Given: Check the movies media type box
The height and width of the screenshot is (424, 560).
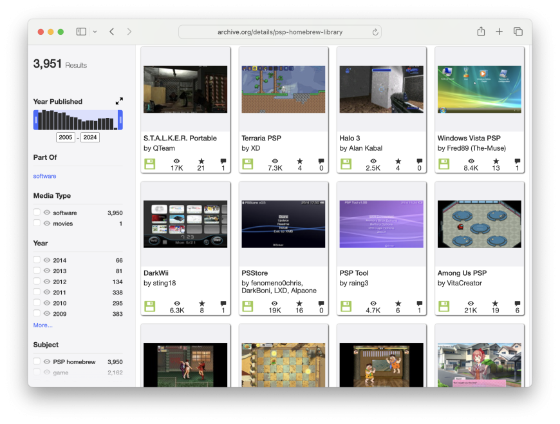Looking at the screenshot, I should click(37, 223).
